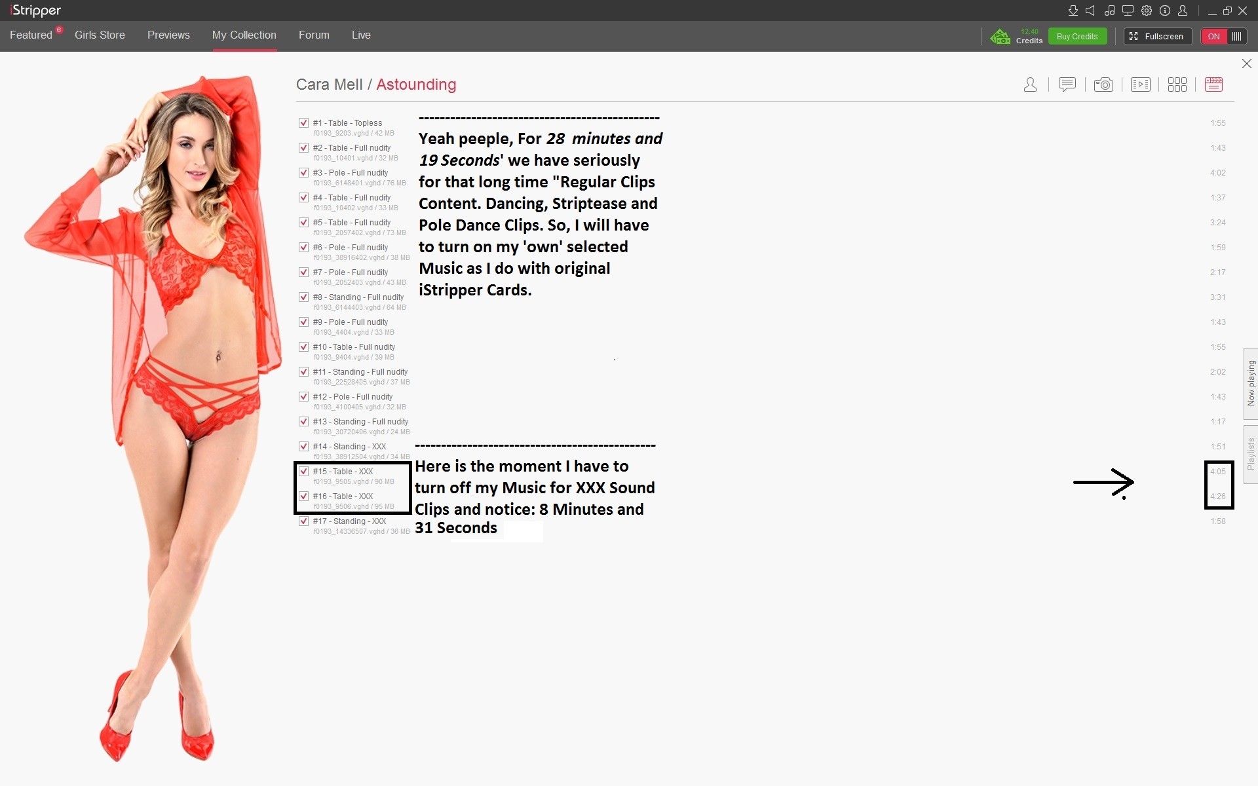Open the comments speech bubble icon

click(x=1067, y=84)
